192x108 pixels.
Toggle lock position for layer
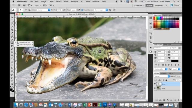pos(164,80)
